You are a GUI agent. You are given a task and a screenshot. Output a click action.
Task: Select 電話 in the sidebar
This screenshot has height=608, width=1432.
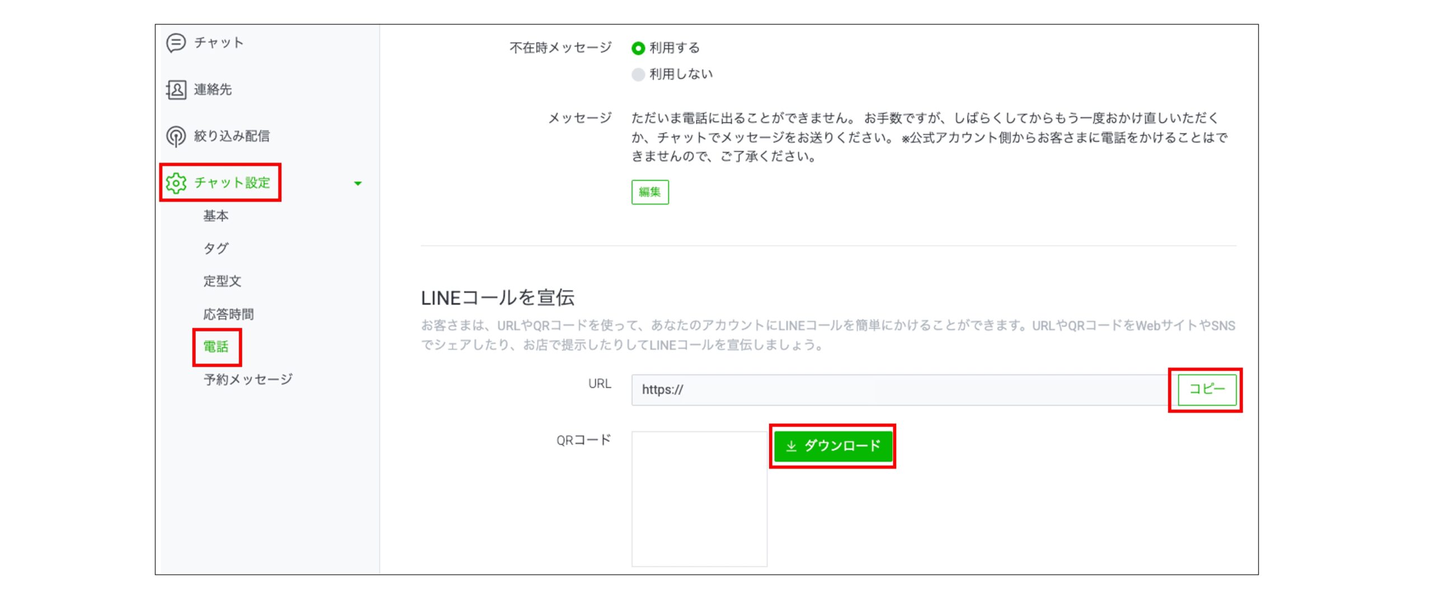click(217, 347)
